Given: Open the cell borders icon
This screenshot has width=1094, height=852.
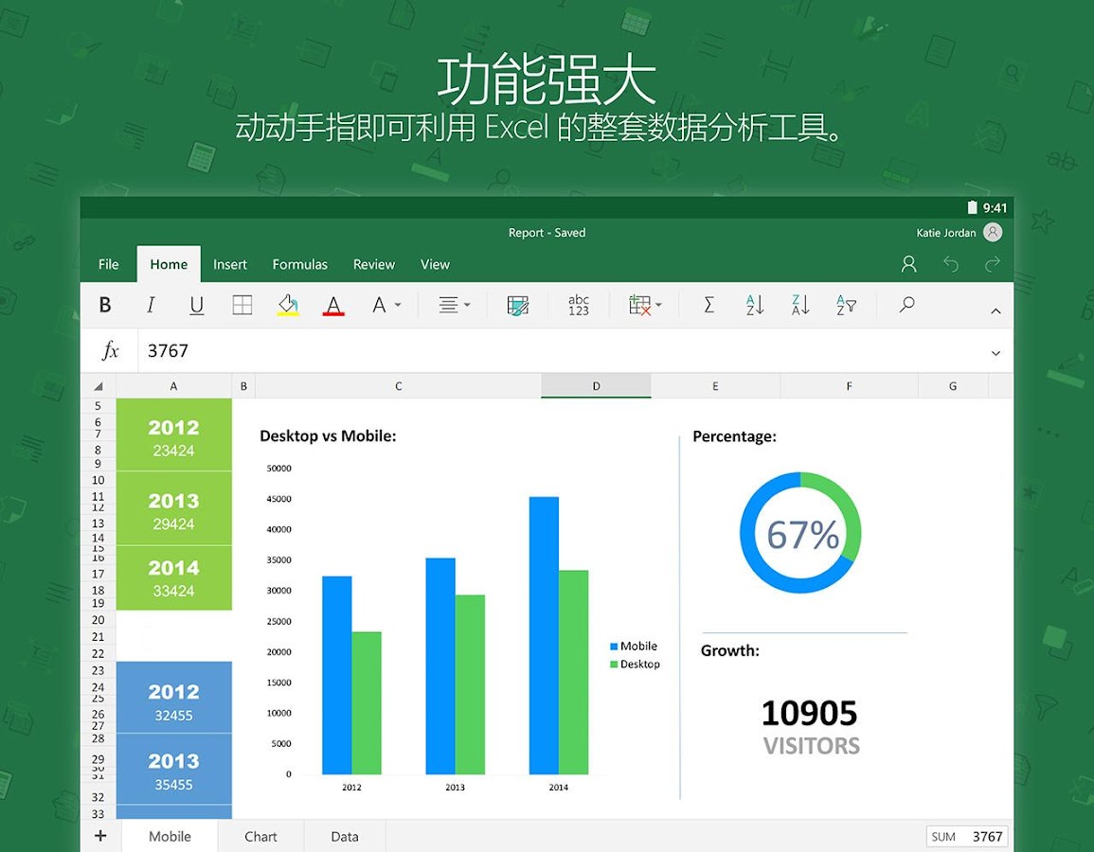Looking at the screenshot, I should [242, 304].
